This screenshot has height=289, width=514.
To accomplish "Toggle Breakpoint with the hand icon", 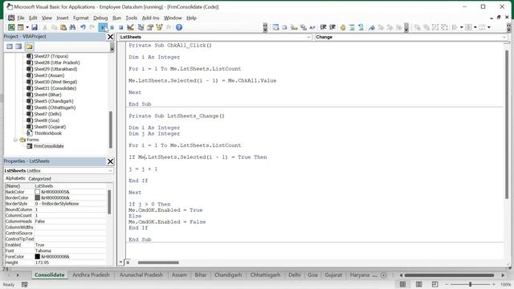I will point(343,27).
